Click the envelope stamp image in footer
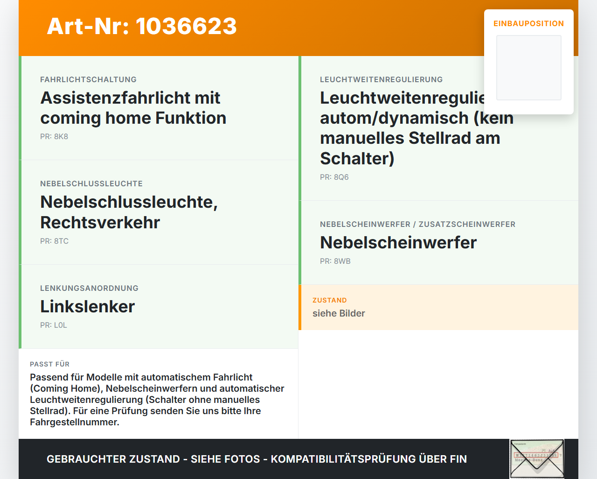This screenshot has height=479, width=597. (x=537, y=459)
